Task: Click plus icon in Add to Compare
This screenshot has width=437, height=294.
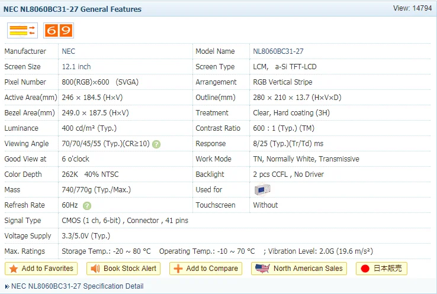Action: pos(178,269)
